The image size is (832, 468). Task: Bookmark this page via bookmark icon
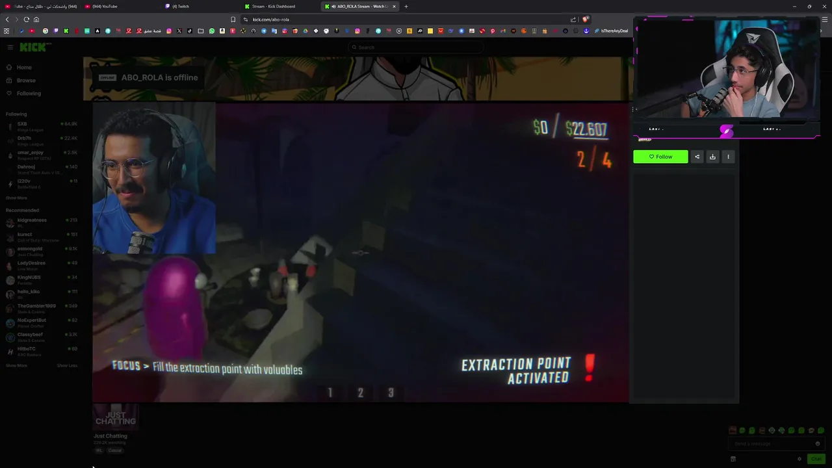pyautogui.click(x=233, y=19)
